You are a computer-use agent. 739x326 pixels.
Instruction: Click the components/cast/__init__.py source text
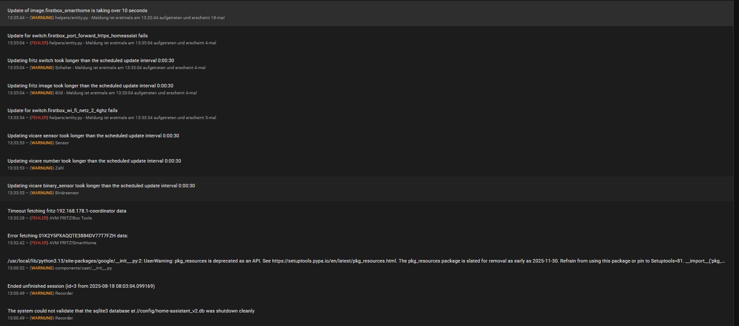[84, 268]
